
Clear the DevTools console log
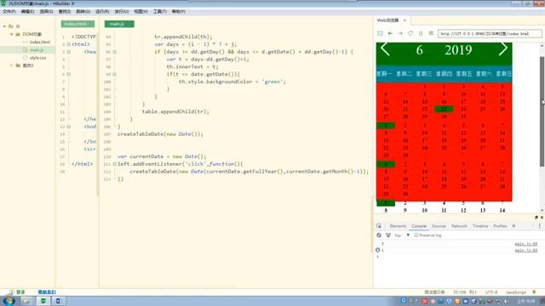pos(379,235)
